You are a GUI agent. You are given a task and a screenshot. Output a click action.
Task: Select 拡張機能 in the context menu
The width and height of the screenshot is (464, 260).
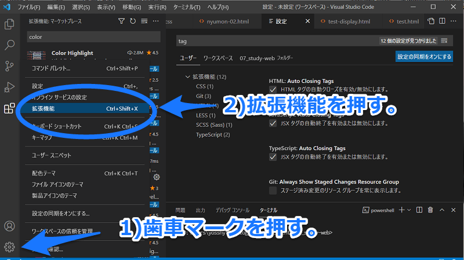coord(84,108)
